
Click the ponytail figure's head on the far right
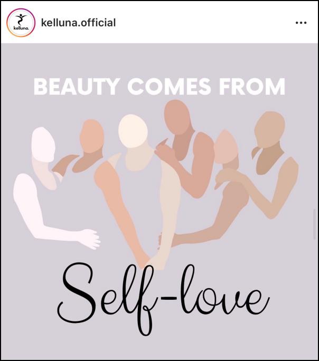(270, 130)
